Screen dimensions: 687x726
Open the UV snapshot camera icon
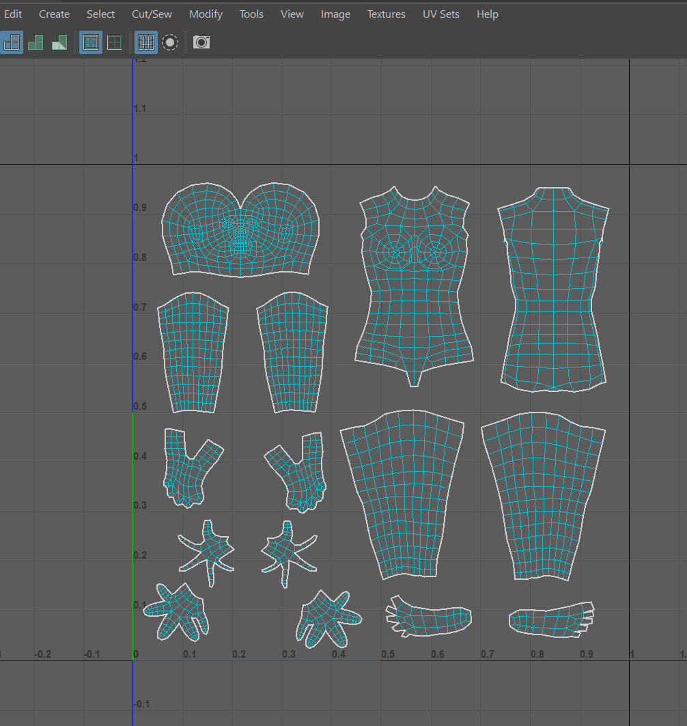201,42
